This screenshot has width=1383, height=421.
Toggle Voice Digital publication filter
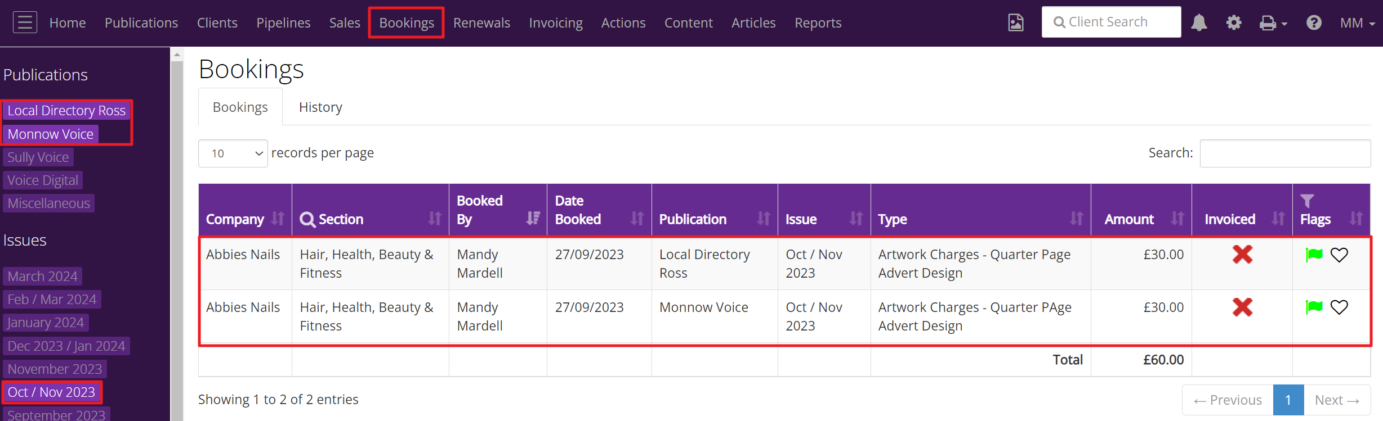[x=43, y=180]
